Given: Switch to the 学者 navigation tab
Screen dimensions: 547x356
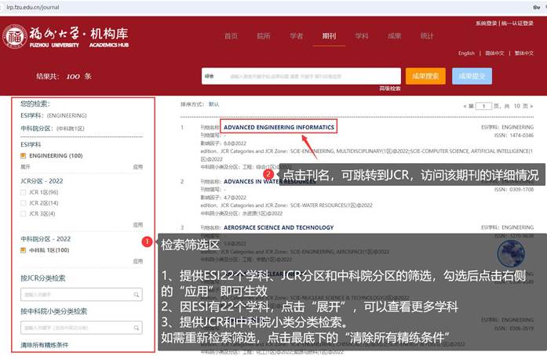Looking at the screenshot, I should (x=296, y=36).
